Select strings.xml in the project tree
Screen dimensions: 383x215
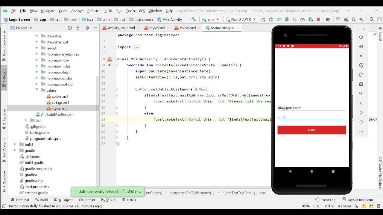point(60,102)
